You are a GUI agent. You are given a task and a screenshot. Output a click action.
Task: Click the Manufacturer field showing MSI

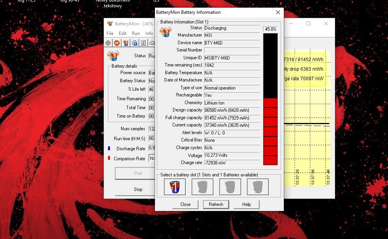[232, 35]
